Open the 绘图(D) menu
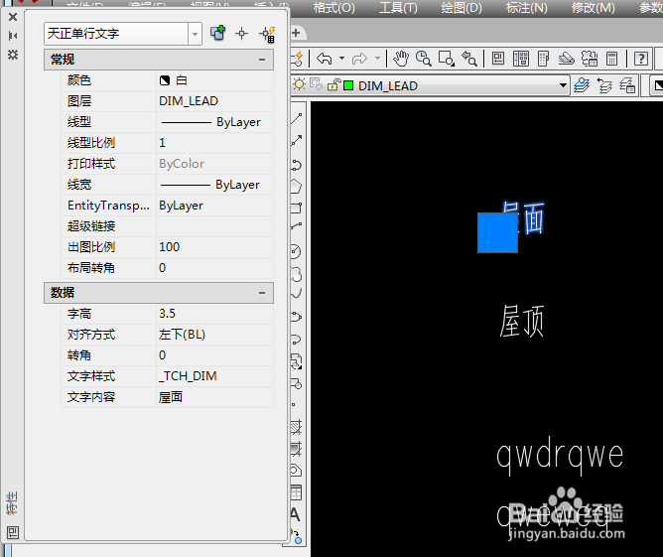The height and width of the screenshot is (557, 663). click(462, 8)
